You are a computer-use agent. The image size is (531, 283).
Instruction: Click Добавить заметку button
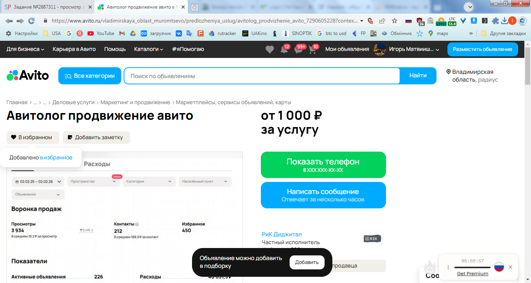(96, 137)
